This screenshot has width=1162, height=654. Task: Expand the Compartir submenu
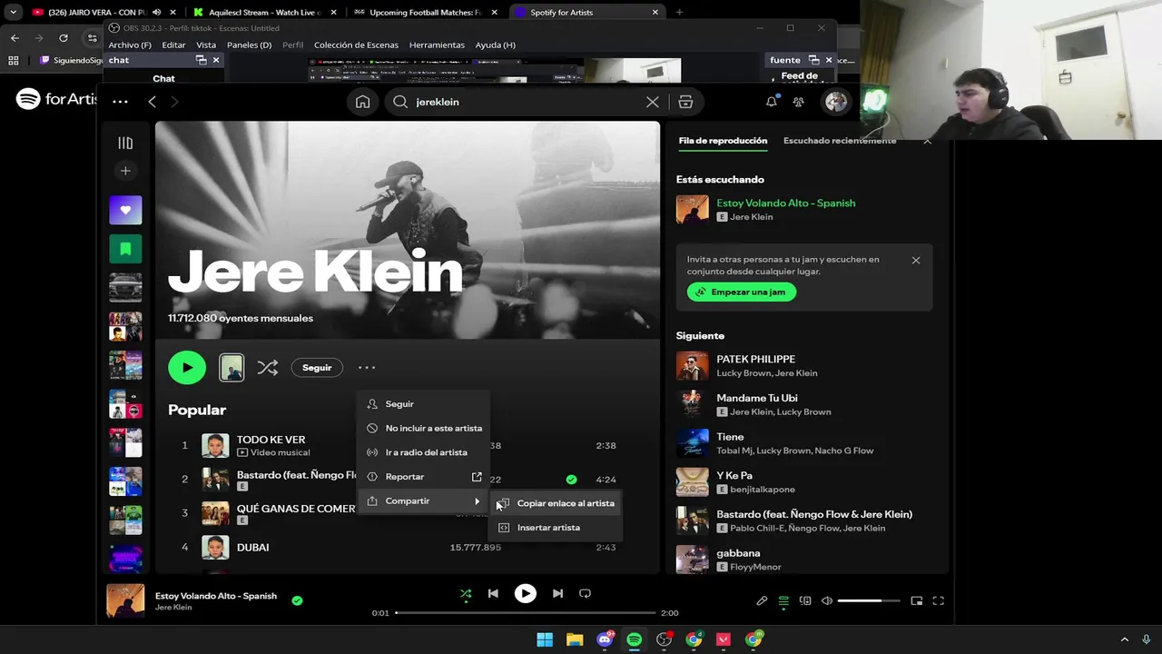tap(423, 500)
